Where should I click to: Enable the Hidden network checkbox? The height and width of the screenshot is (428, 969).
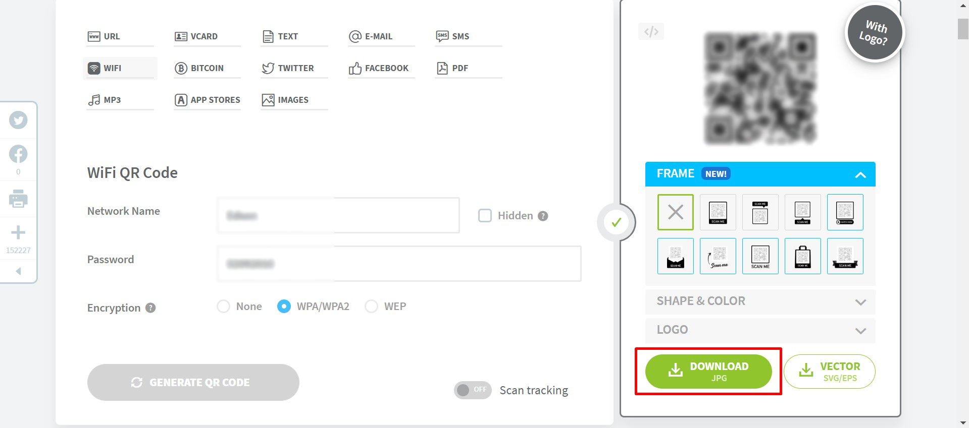[485, 216]
